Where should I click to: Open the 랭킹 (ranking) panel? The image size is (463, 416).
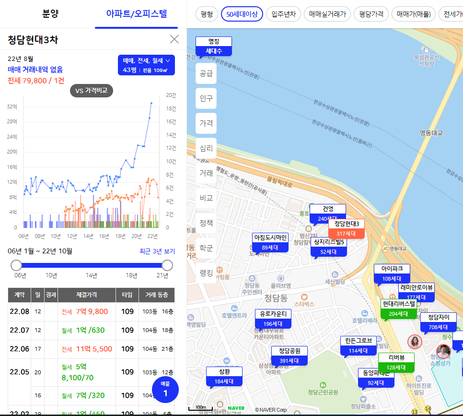206,273
